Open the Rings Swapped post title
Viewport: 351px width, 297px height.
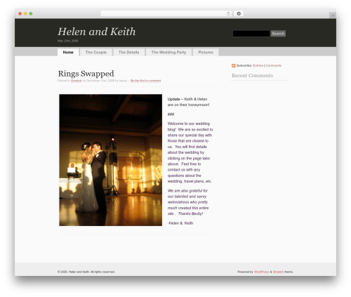coord(86,74)
